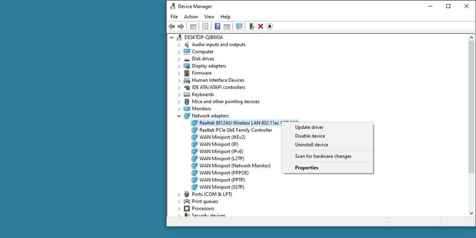476x238 pixels.
Task: Select 'Realtek 8812AU Wireless LAN 802.11ac' row
Action: pyautogui.click(x=245, y=123)
